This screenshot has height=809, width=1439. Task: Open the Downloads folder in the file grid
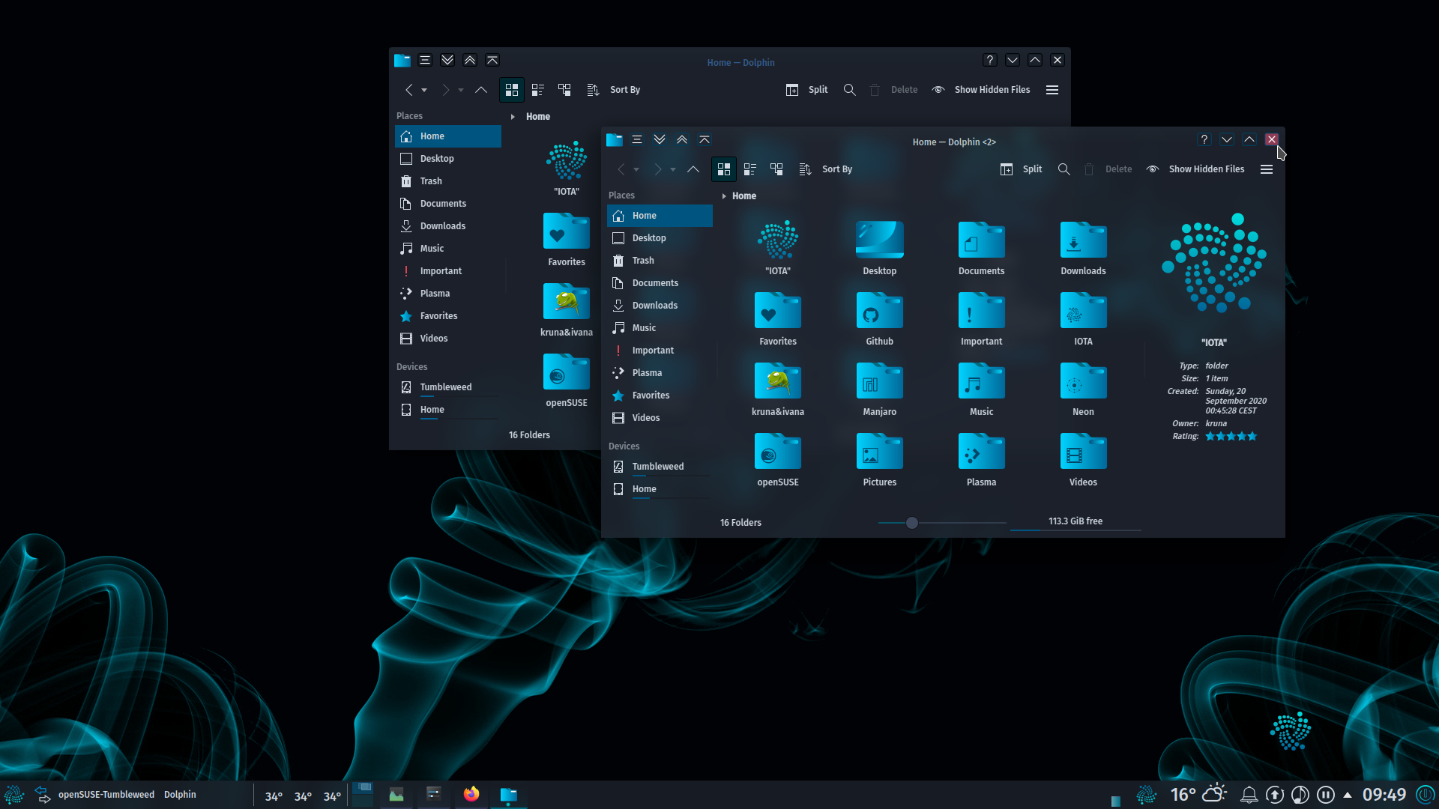point(1083,248)
